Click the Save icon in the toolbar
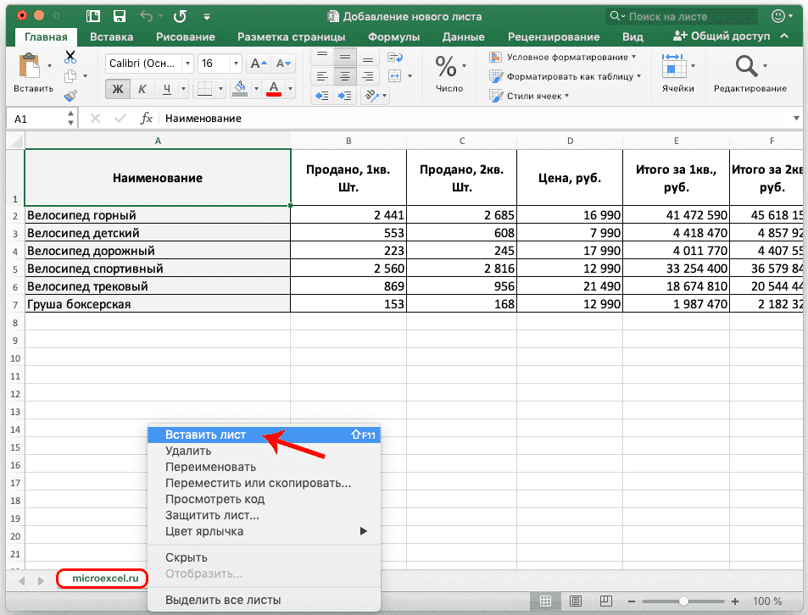The height and width of the screenshot is (615, 808). [x=119, y=15]
